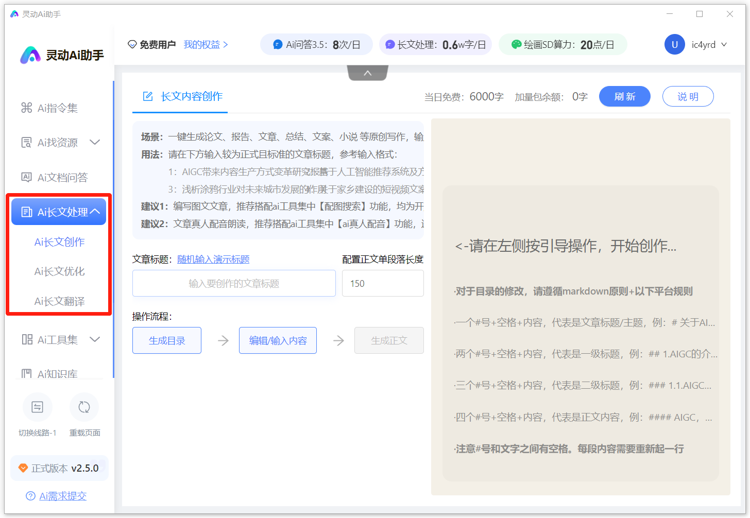Collapse the Ai长文处理 menu

[95, 212]
